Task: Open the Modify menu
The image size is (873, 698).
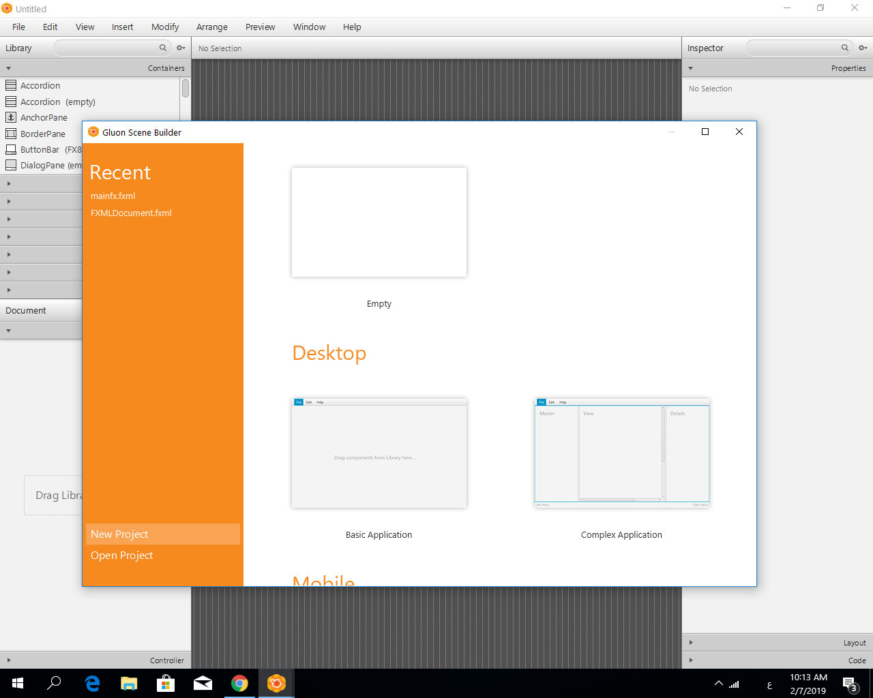Action: pos(165,27)
